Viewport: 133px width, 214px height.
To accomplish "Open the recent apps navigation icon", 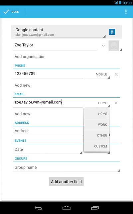I will point(95,208).
